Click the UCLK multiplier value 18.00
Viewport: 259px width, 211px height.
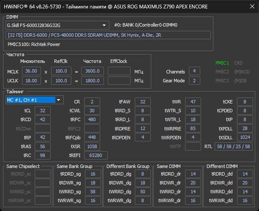[x=31, y=81]
